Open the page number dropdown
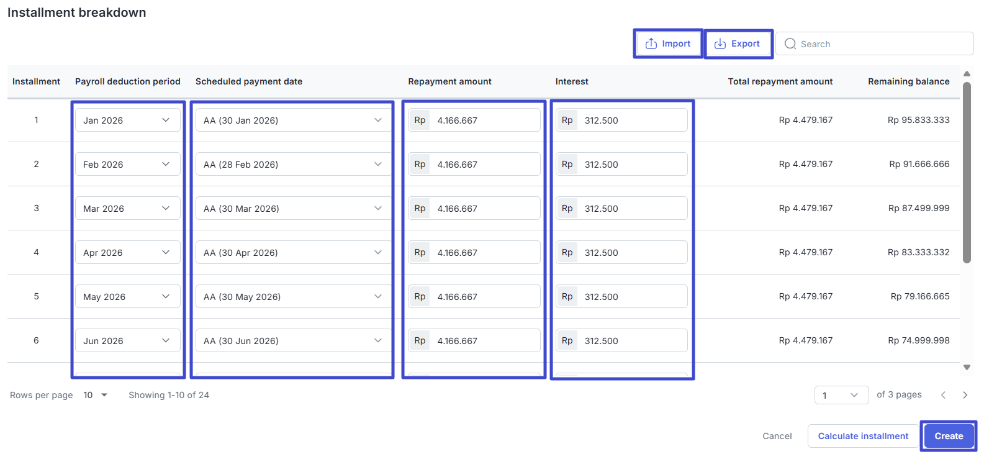 coord(841,395)
